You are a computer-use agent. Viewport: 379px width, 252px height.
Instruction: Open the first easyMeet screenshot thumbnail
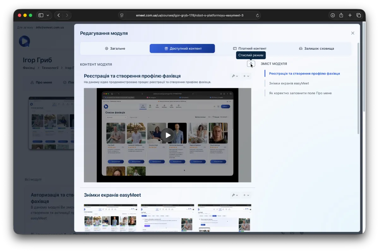click(110, 218)
